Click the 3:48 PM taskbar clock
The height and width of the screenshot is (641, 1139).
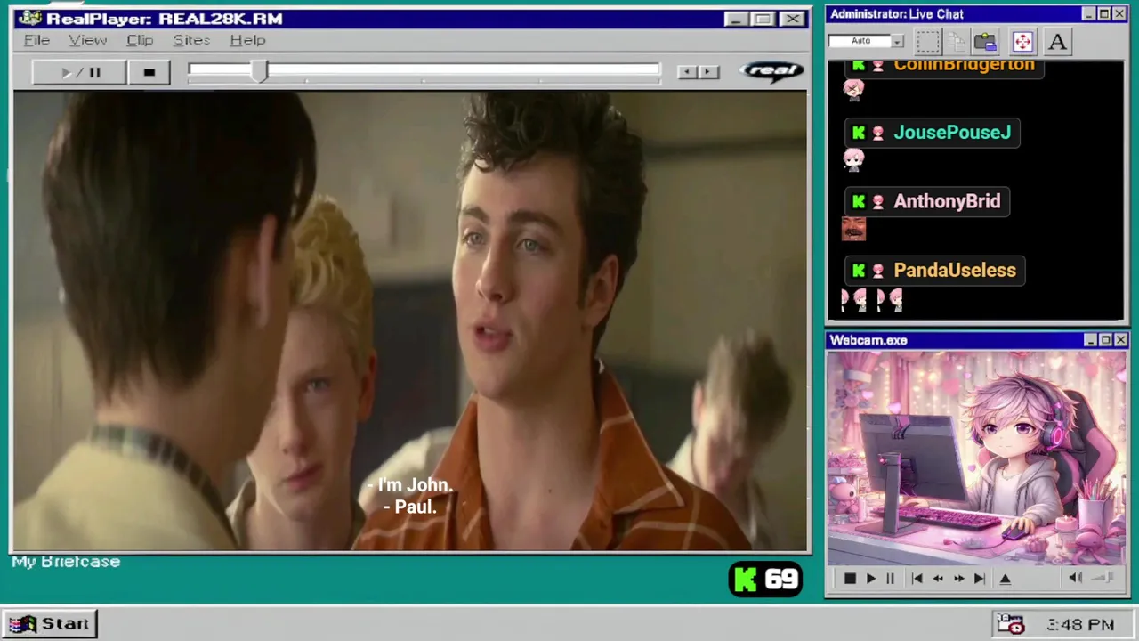(x=1080, y=625)
